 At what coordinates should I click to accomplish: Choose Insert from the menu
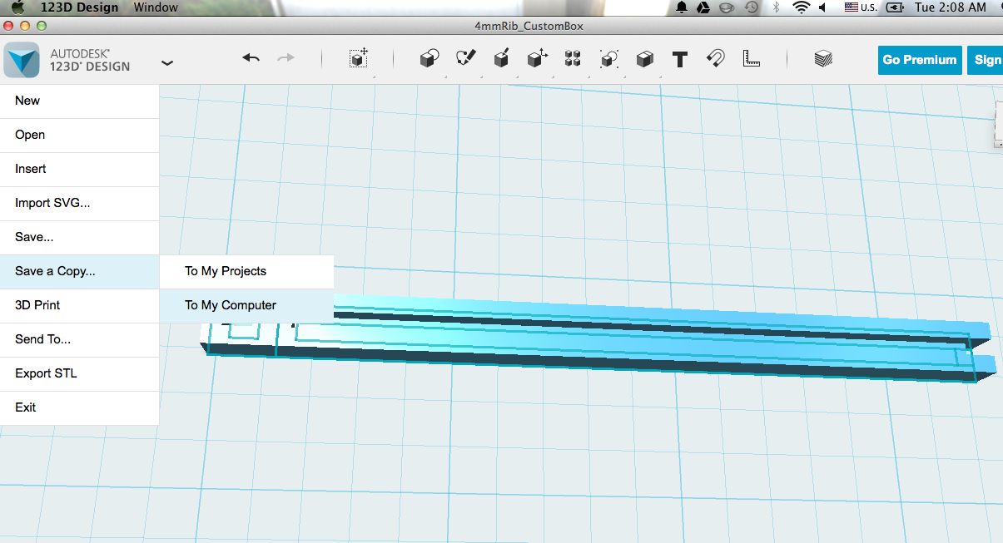click(79, 169)
